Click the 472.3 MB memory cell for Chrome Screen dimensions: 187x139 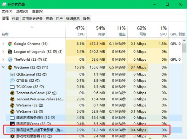(x=97, y=44)
